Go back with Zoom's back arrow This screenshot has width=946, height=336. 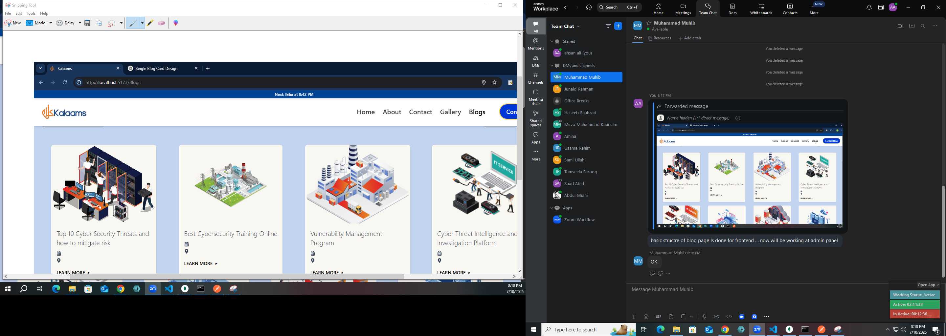click(x=566, y=7)
